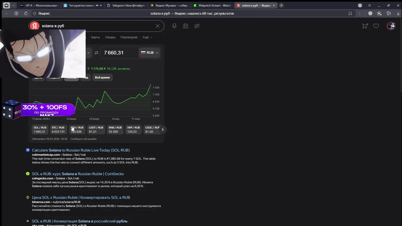
Task: Click the extensions puzzle icon in toolbar
Action: (x=389, y=13)
